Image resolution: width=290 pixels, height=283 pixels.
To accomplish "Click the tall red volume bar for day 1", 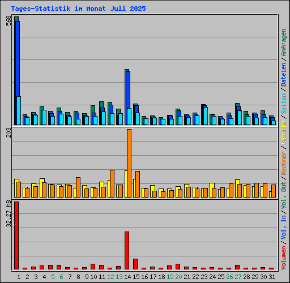I will point(16,235).
